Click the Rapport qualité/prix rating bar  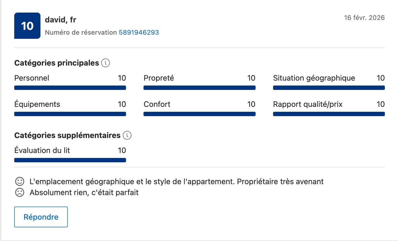[x=329, y=114]
